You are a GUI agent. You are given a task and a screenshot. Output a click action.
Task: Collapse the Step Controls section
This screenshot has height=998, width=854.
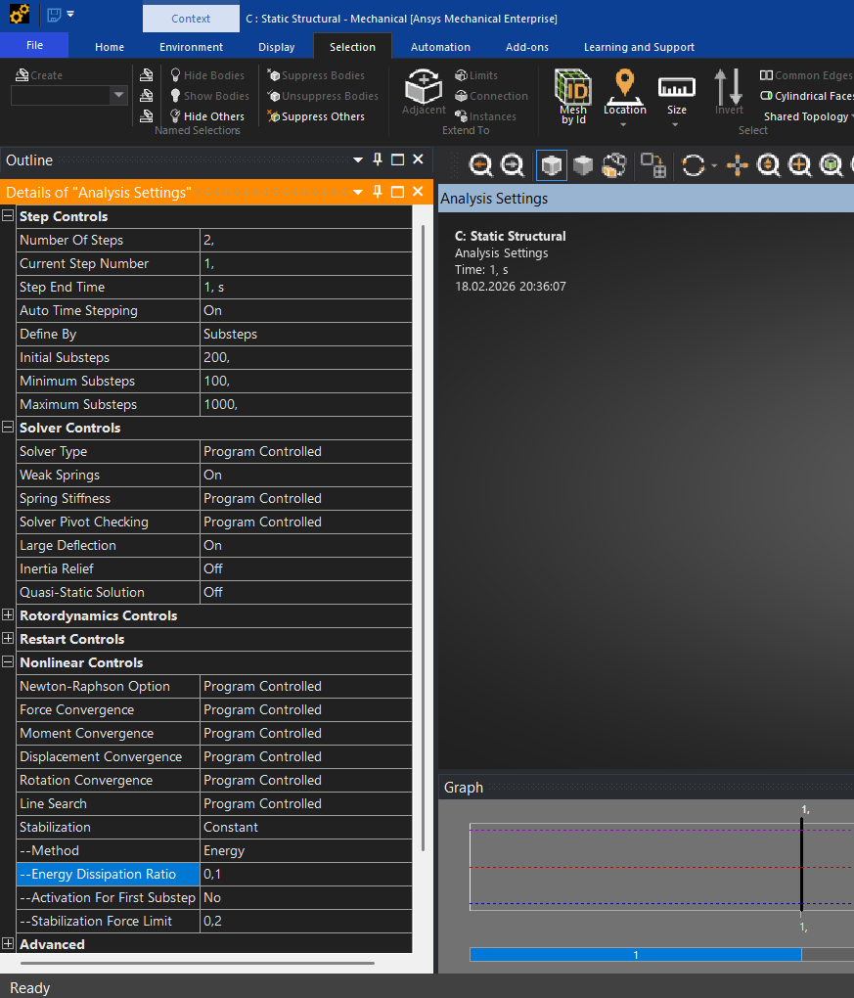[9, 216]
